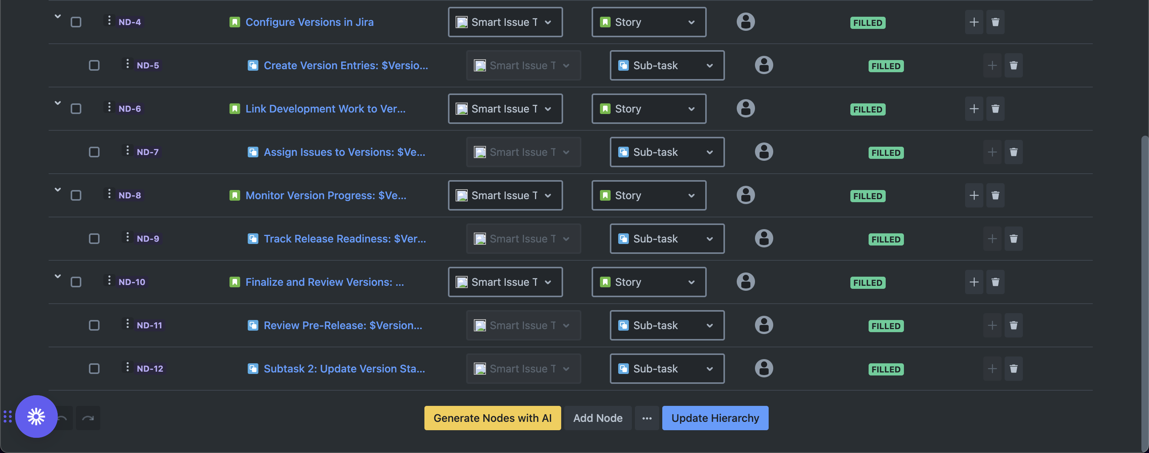Click Generate Nodes with AI button

click(492, 418)
